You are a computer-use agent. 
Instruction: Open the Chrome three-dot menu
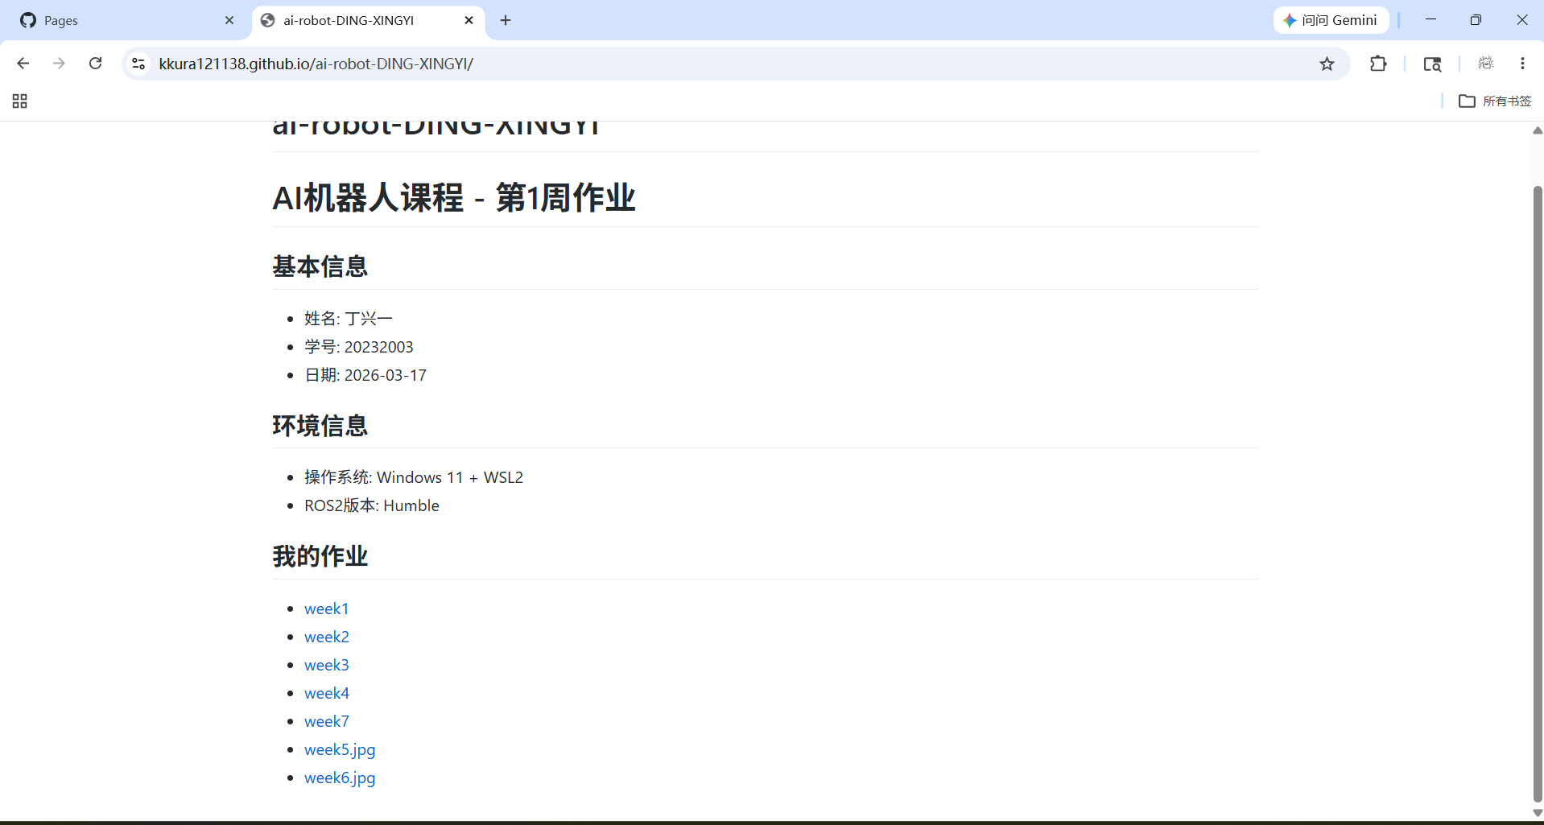[x=1522, y=64]
